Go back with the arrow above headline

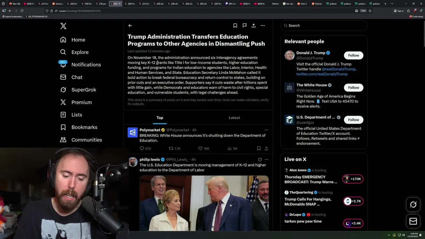tap(130, 26)
